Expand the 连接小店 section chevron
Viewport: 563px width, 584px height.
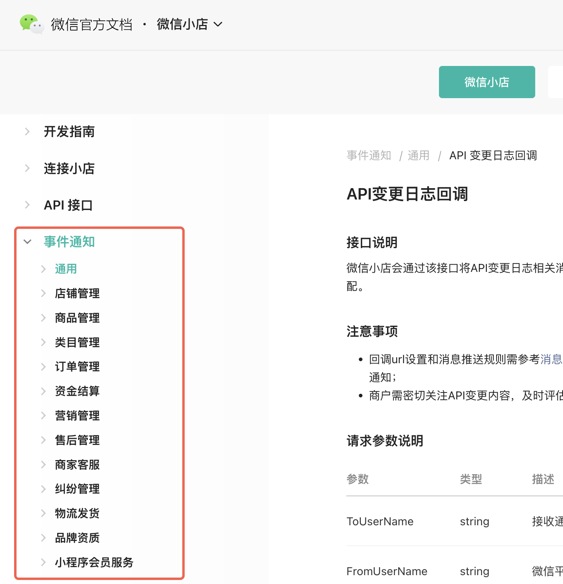click(27, 169)
